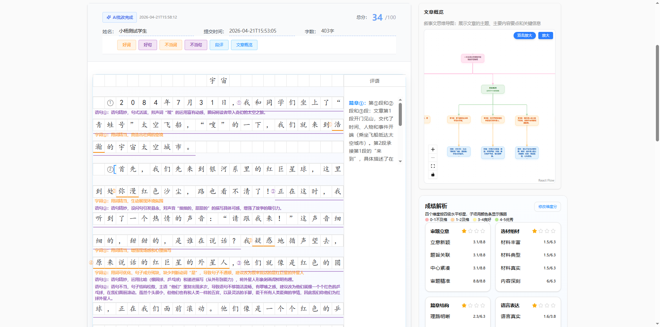
Task: Click the 材料典型 score row
Action: [x=528, y=255]
